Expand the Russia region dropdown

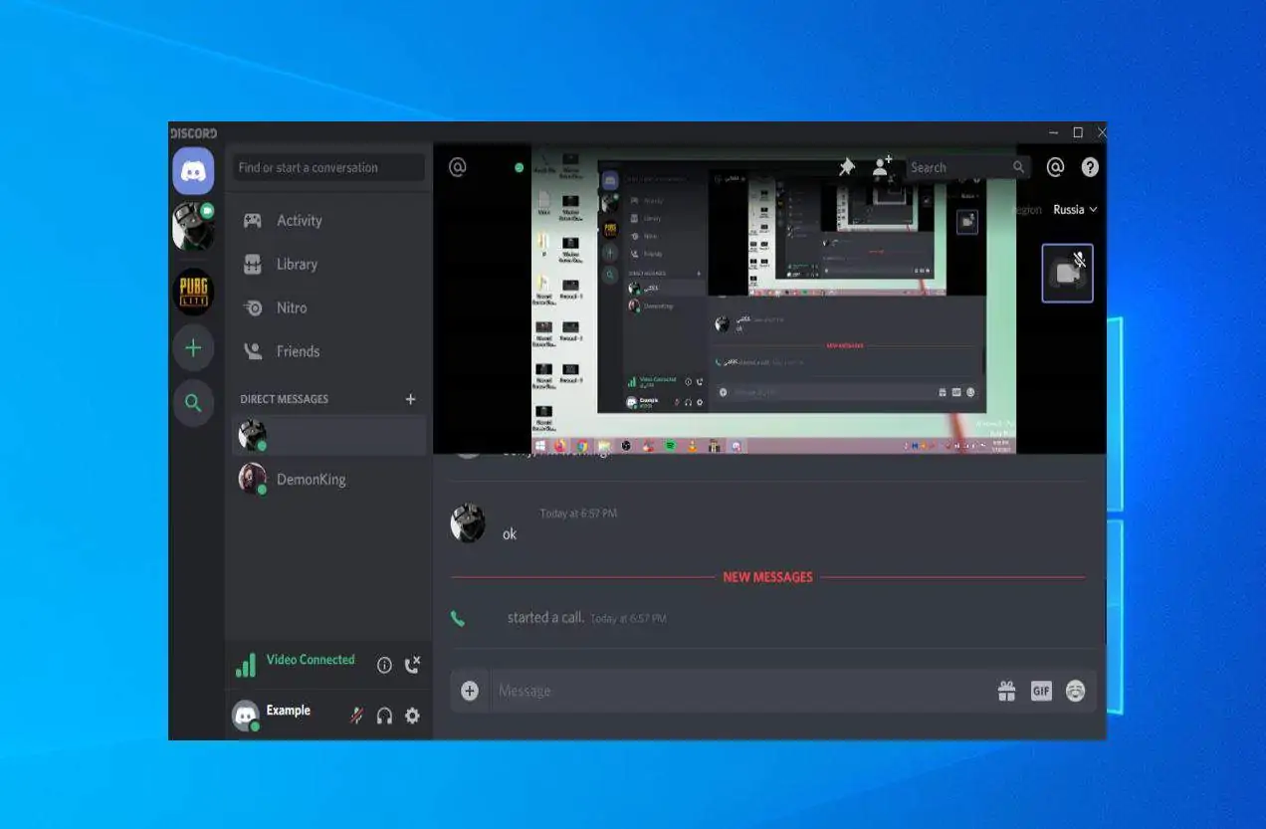[x=1075, y=210]
